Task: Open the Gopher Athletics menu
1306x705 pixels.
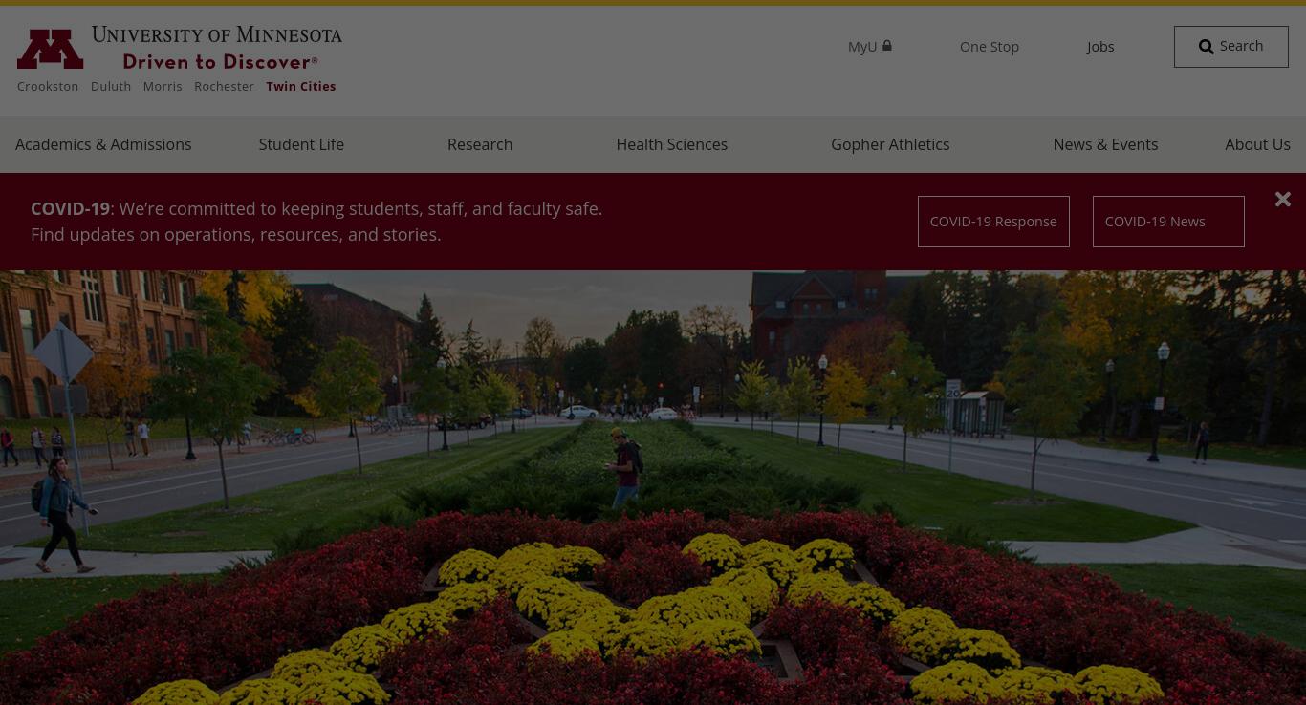Action: click(x=890, y=144)
